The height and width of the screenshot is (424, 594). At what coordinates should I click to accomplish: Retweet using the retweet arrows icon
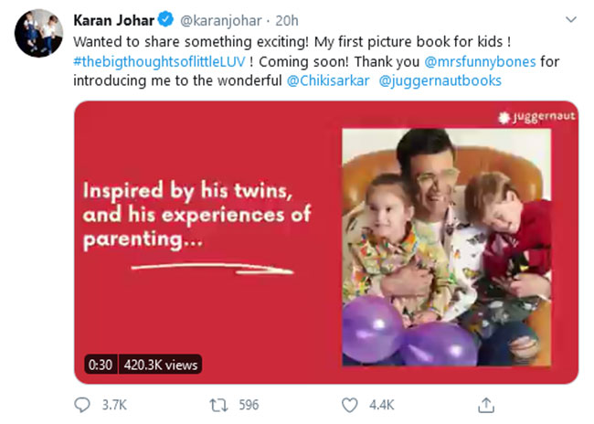tap(217, 405)
